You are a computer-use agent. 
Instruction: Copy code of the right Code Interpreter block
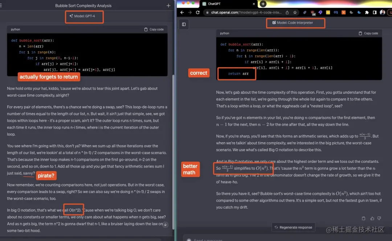coord(368,33)
